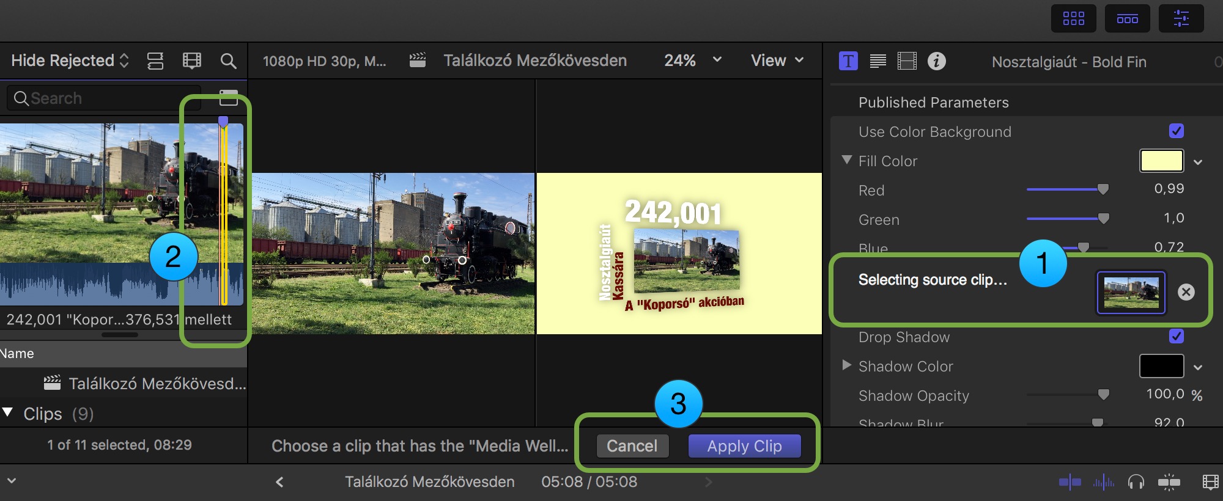Go back in timeline history arrow
1223x501 pixels.
click(279, 482)
